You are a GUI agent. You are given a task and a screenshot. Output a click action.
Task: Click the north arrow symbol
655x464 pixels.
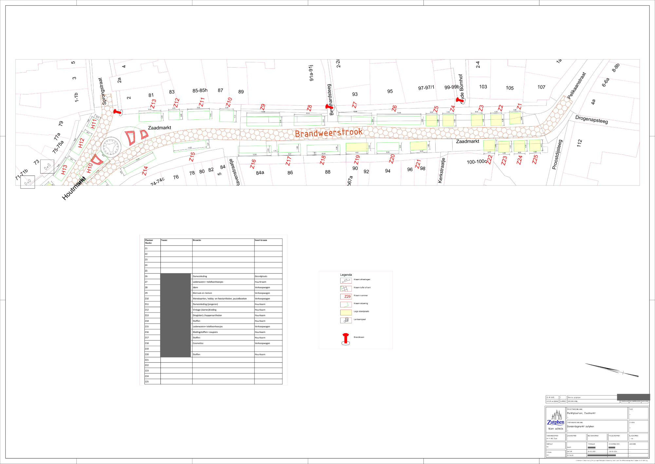[x=612, y=370]
